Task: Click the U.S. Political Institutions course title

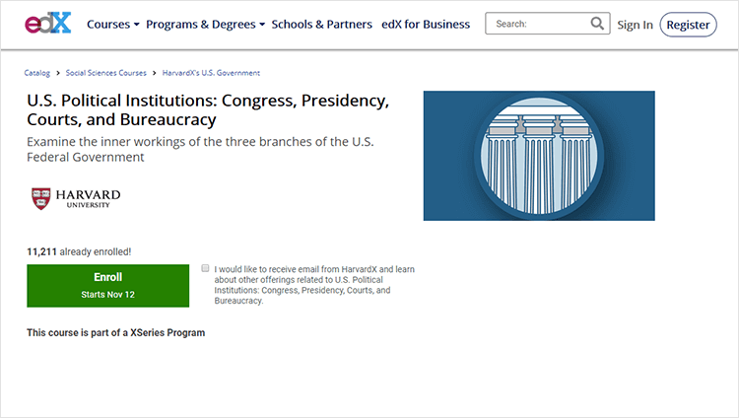Action: pyautogui.click(x=208, y=109)
